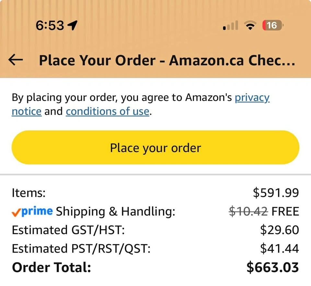Tap the Prime checkmark logo
Screen dimensions: 311x286
click(x=32, y=211)
